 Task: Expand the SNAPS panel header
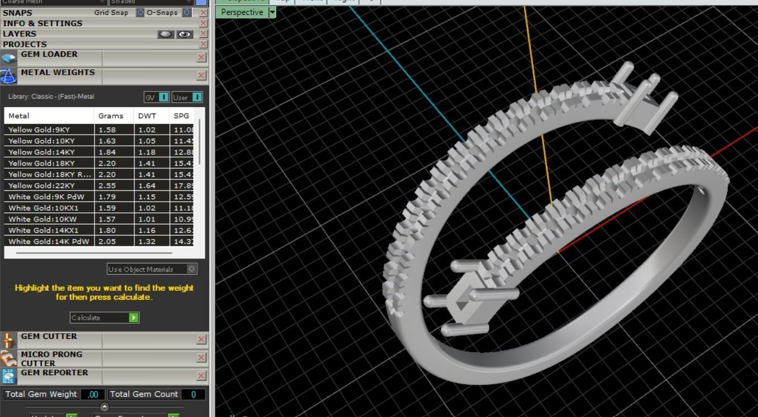click(18, 12)
